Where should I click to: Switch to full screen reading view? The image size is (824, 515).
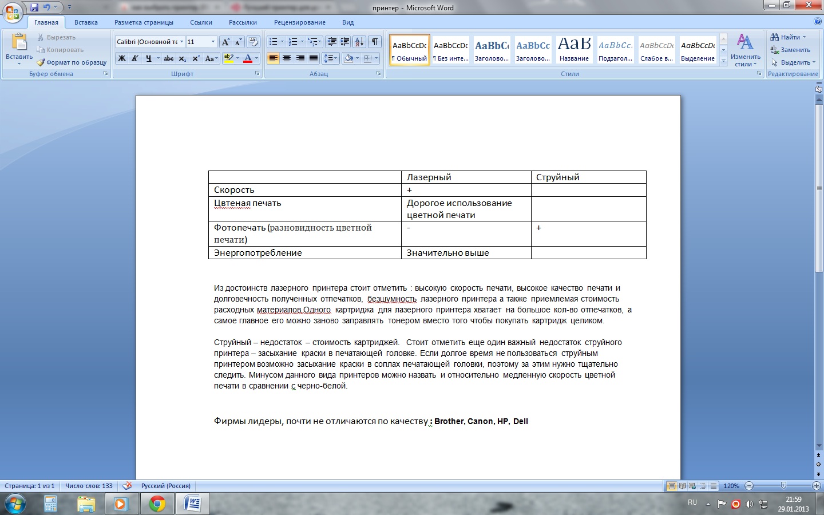tap(682, 486)
